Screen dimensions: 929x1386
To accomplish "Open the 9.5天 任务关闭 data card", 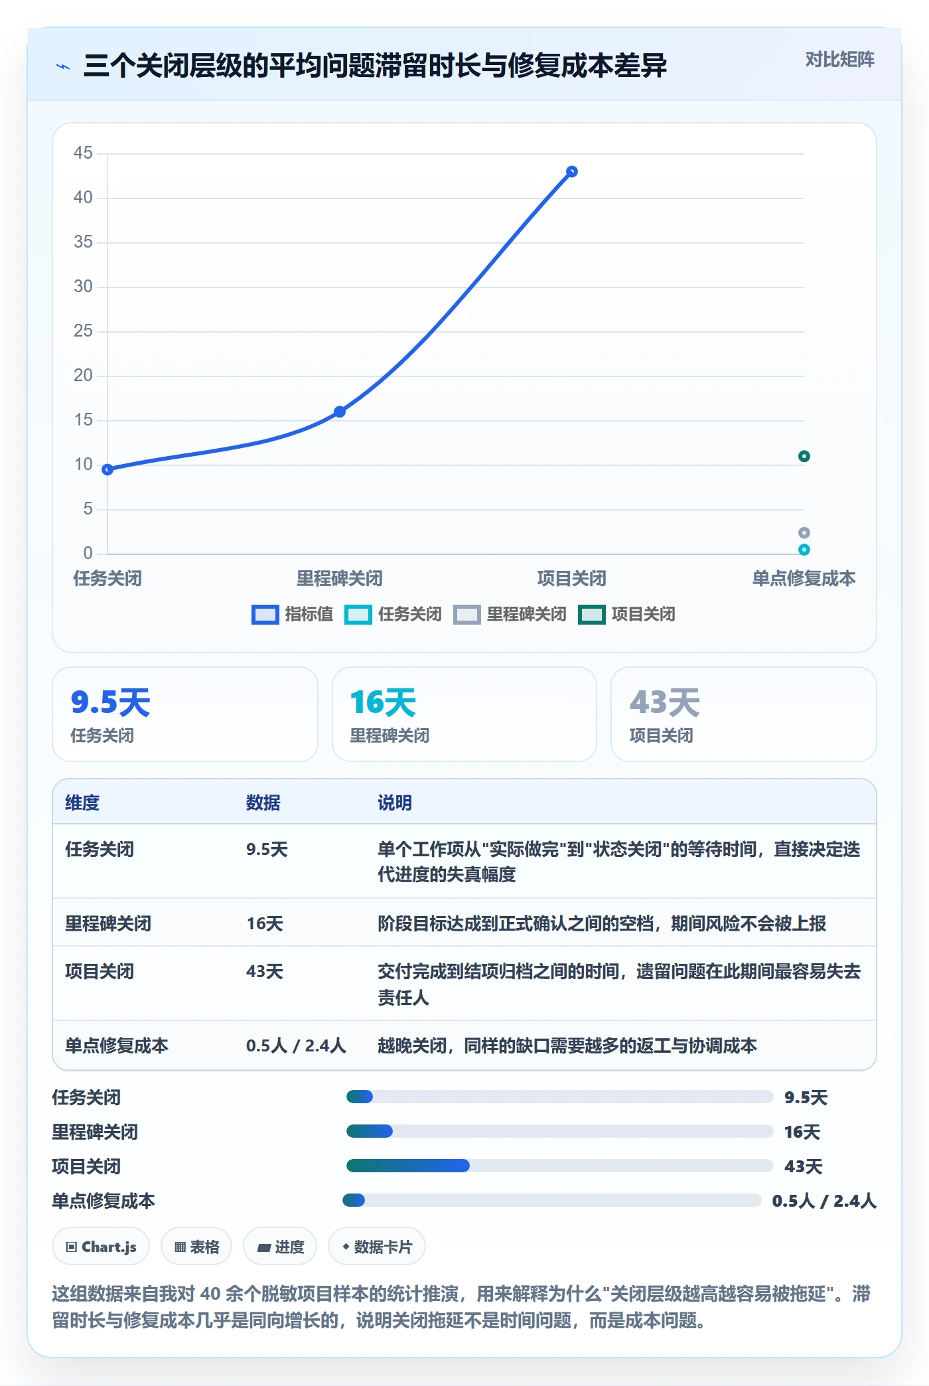I will tap(185, 714).
